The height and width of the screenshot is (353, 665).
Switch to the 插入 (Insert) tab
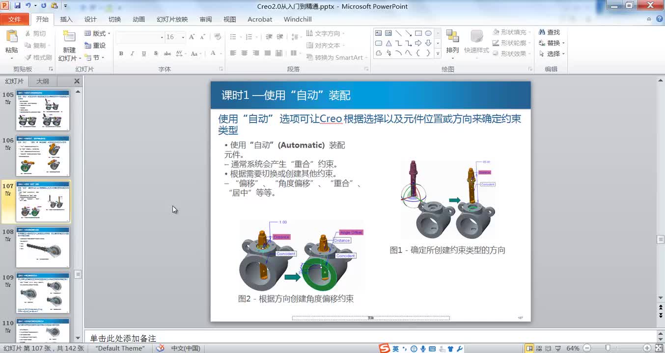(66, 19)
